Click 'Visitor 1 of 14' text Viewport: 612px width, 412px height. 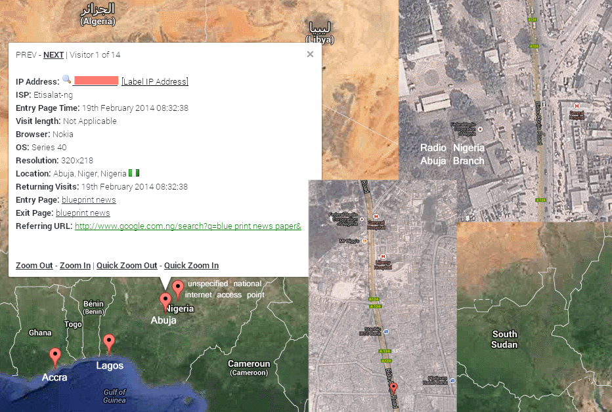coord(95,55)
